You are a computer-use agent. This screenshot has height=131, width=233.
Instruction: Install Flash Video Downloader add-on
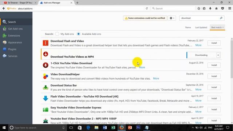click(x=214, y=98)
